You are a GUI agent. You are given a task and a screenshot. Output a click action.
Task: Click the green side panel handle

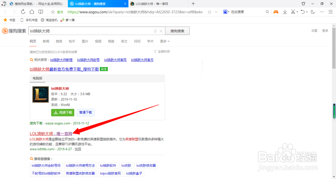point(334,111)
